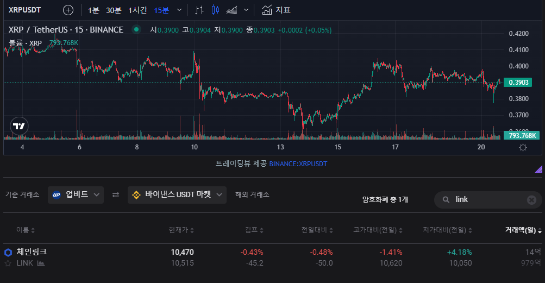
Task: Click the -1.41% high comparison value
Action: click(391, 253)
